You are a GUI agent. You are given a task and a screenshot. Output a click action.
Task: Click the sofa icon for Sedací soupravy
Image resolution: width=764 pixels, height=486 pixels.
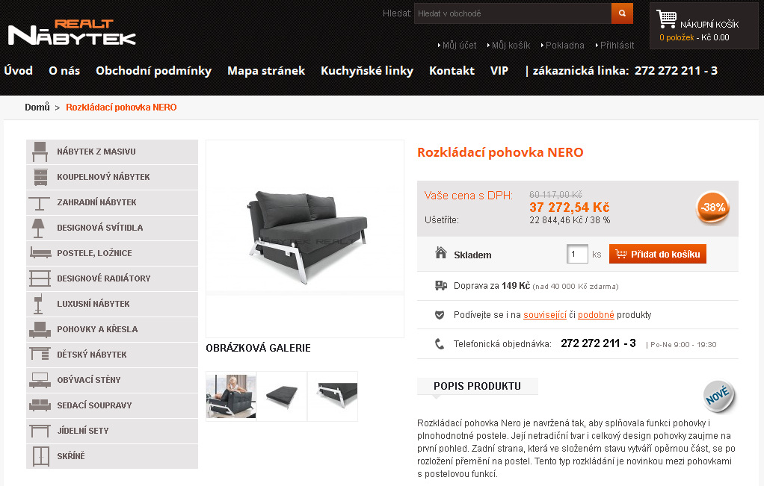coord(40,405)
